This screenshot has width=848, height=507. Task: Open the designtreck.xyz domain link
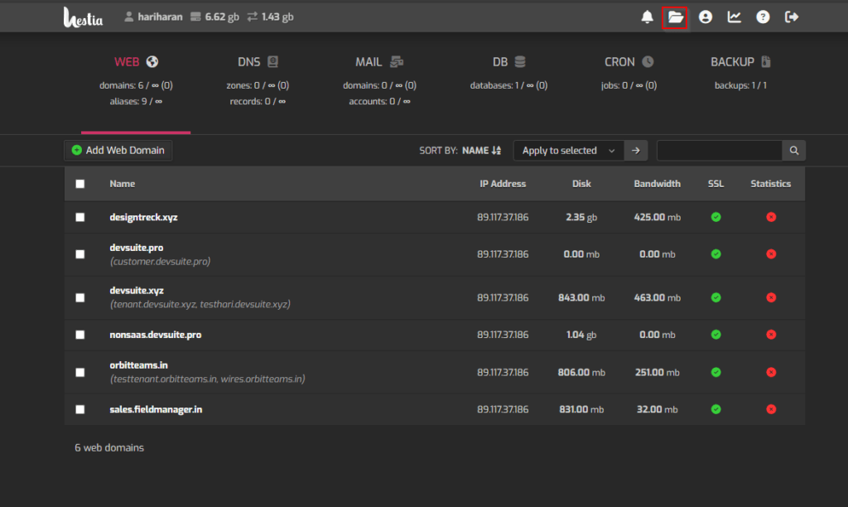tap(143, 217)
